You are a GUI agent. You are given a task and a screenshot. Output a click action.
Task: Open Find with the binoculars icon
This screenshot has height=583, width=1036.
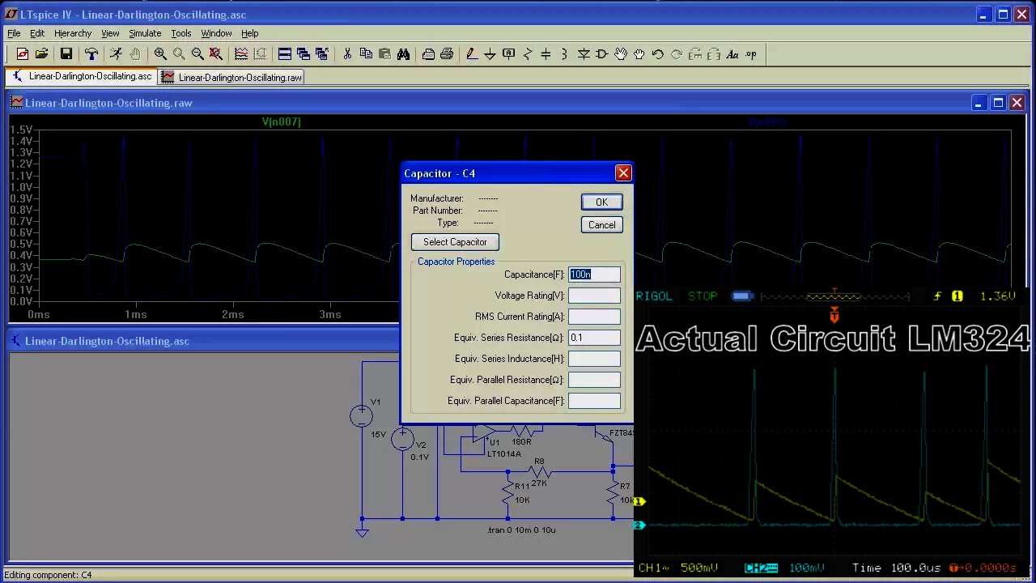tap(403, 54)
